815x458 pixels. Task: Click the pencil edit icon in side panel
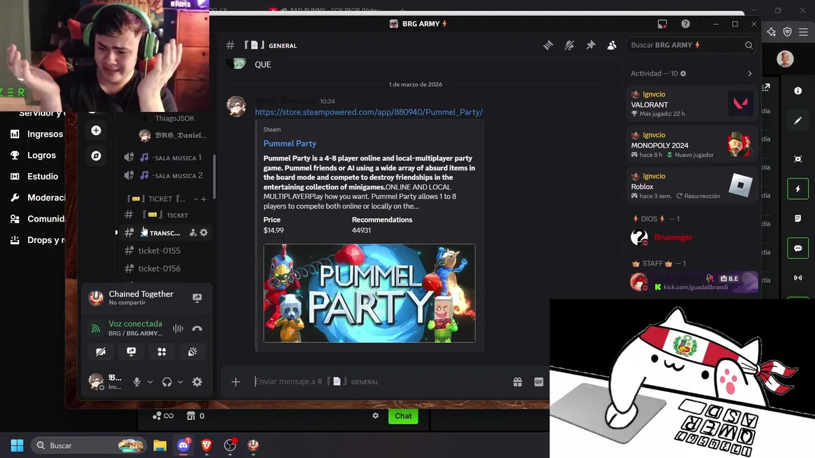pos(798,121)
